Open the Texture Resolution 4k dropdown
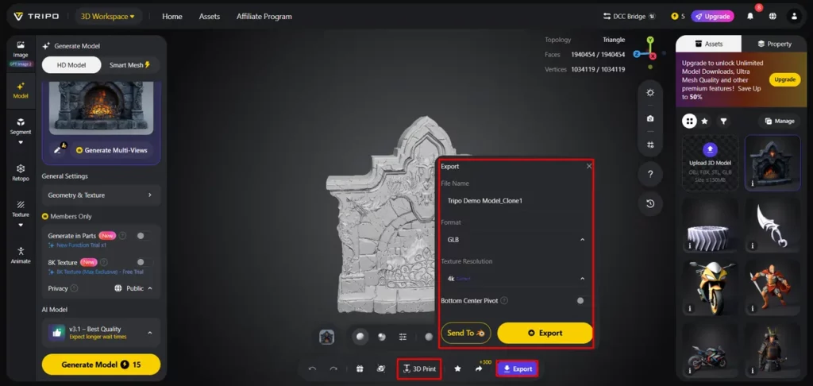 (516, 279)
